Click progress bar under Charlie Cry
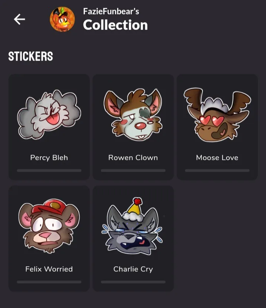This screenshot has width=266, height=308. pyautogui.click(x=133, y=282)
